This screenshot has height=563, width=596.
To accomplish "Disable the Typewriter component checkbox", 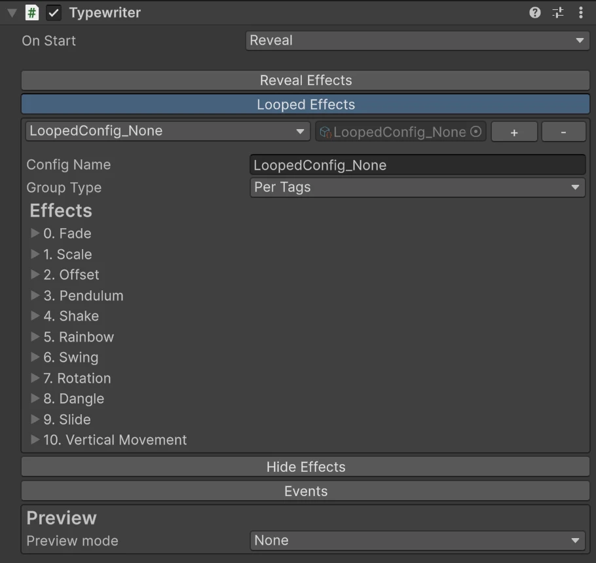I will pyautogui.click(x=54, y=13).
